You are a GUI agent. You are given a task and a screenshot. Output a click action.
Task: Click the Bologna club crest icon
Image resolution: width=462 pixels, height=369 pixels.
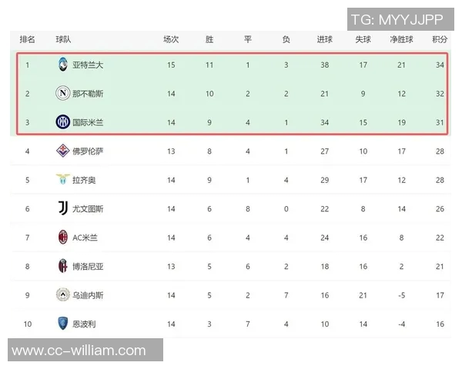coord(62,266)
